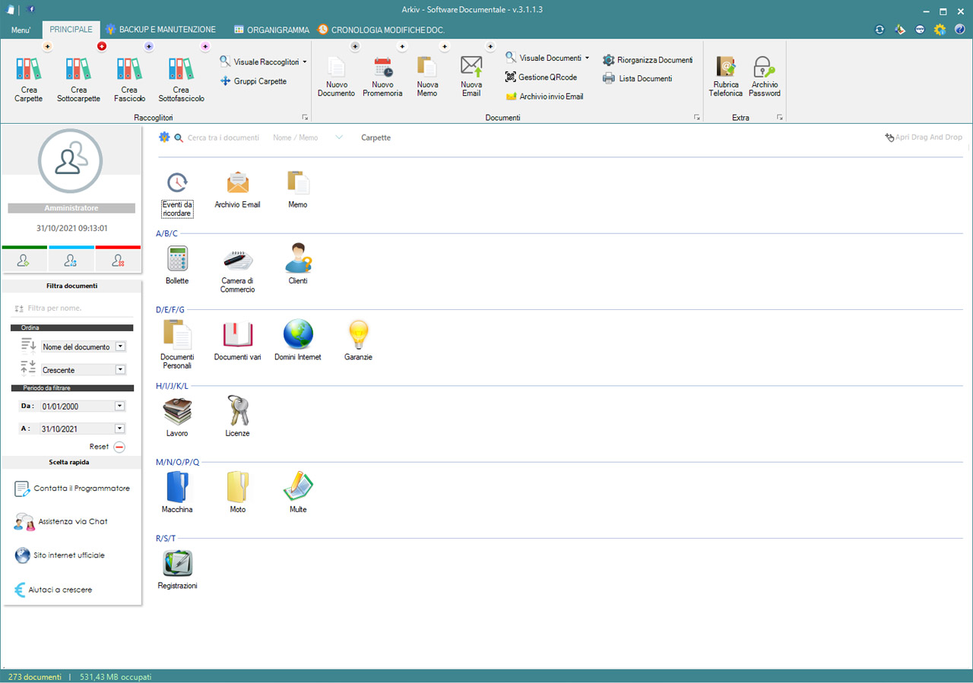973x683 pixels.
Task: Open the Nome del documento sort dropdown
Action: (x=120, y=346)
